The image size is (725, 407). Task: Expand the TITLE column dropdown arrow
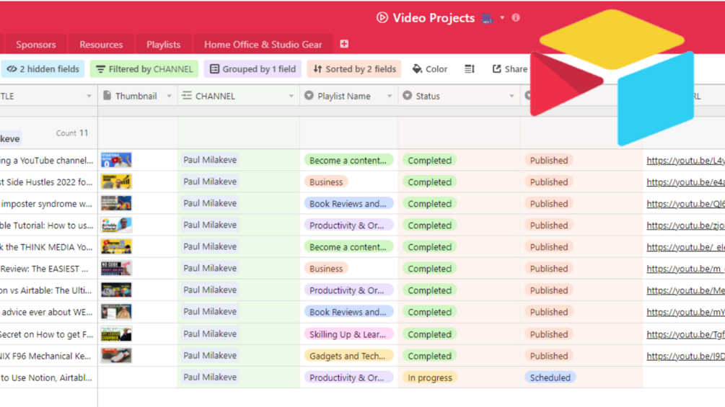pyautogui.click(x=89, y=96)
